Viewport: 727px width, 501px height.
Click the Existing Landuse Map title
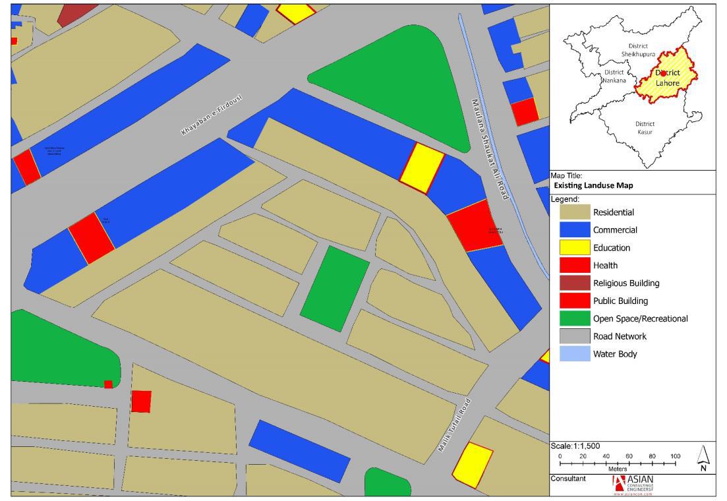(593, 186)
